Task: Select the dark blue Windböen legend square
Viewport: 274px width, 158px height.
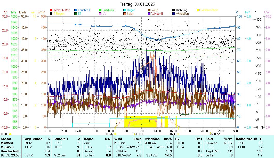Action: click(x=174, y=13)
